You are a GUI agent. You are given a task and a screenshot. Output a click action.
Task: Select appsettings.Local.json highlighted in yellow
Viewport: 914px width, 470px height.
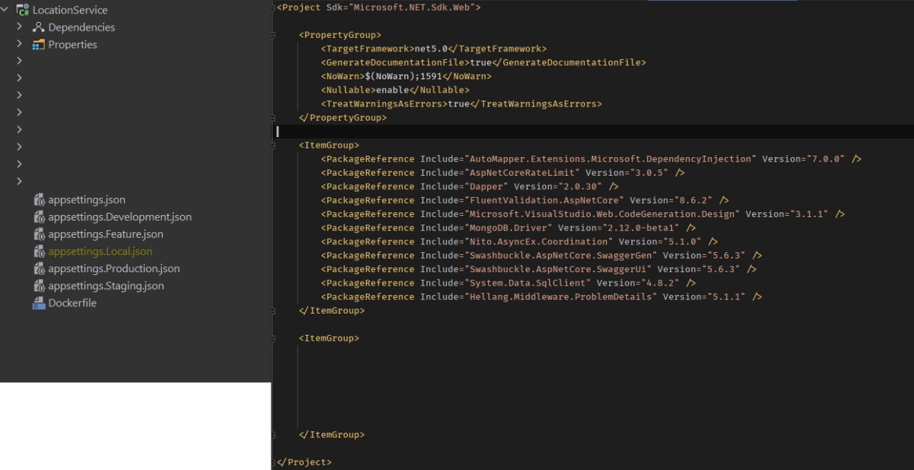(x=100, y=251)
